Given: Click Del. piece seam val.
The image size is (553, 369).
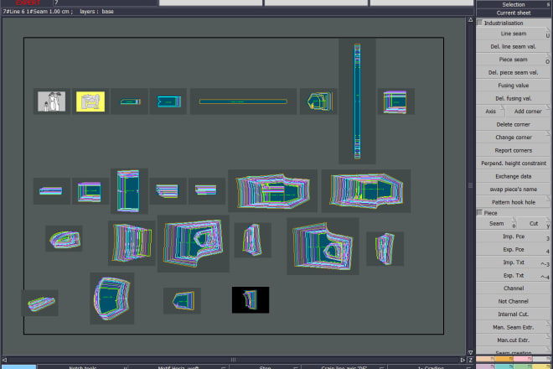Looking at the screenshot, I should click(513, 72).
